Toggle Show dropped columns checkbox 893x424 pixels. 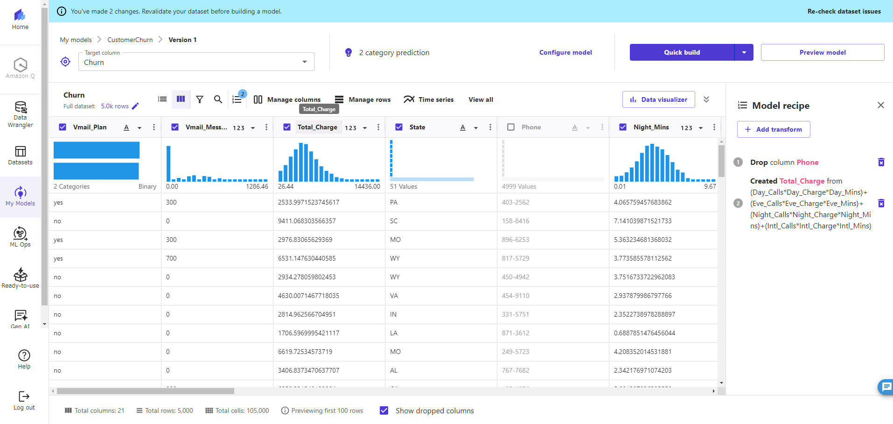(384, 410)
